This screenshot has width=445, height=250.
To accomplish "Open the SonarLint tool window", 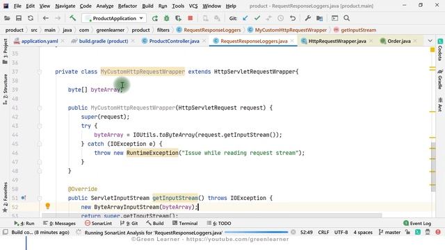I will tap(98, 224).
